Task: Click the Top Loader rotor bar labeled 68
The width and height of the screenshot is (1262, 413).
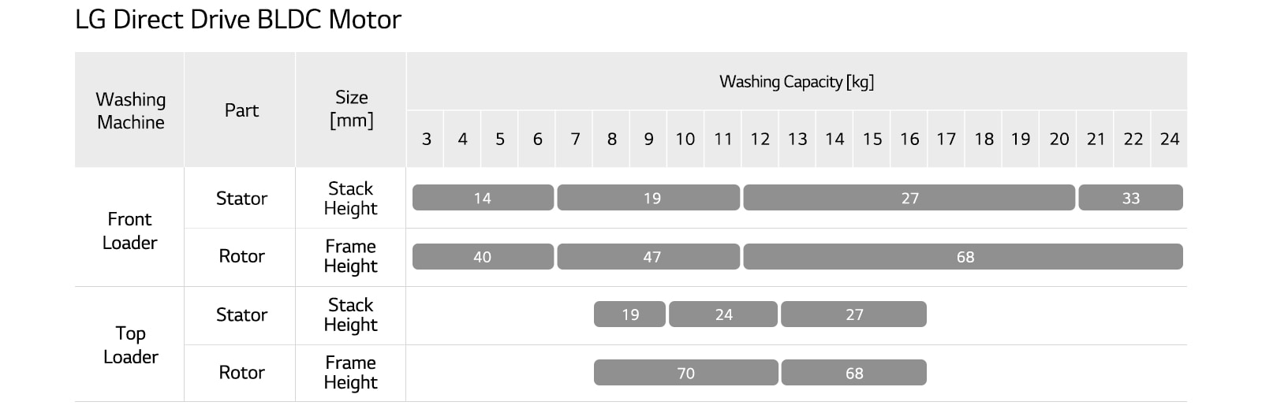Action: click(853, 373)
